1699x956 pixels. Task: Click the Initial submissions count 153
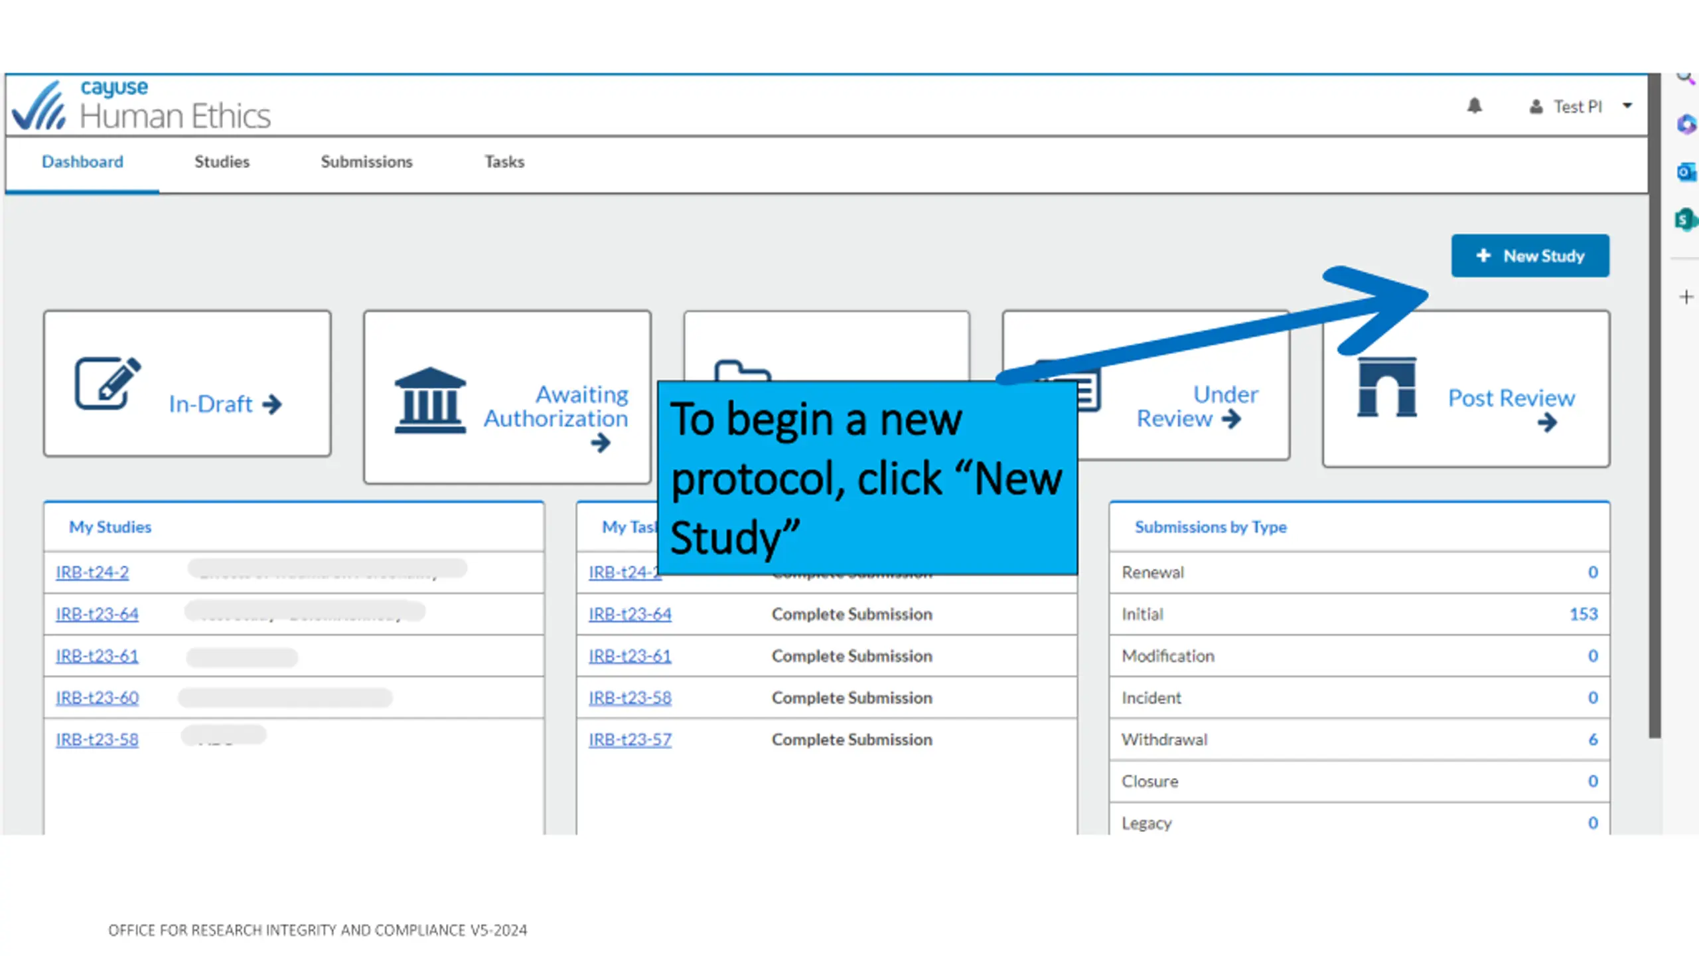click(1584, 614)
